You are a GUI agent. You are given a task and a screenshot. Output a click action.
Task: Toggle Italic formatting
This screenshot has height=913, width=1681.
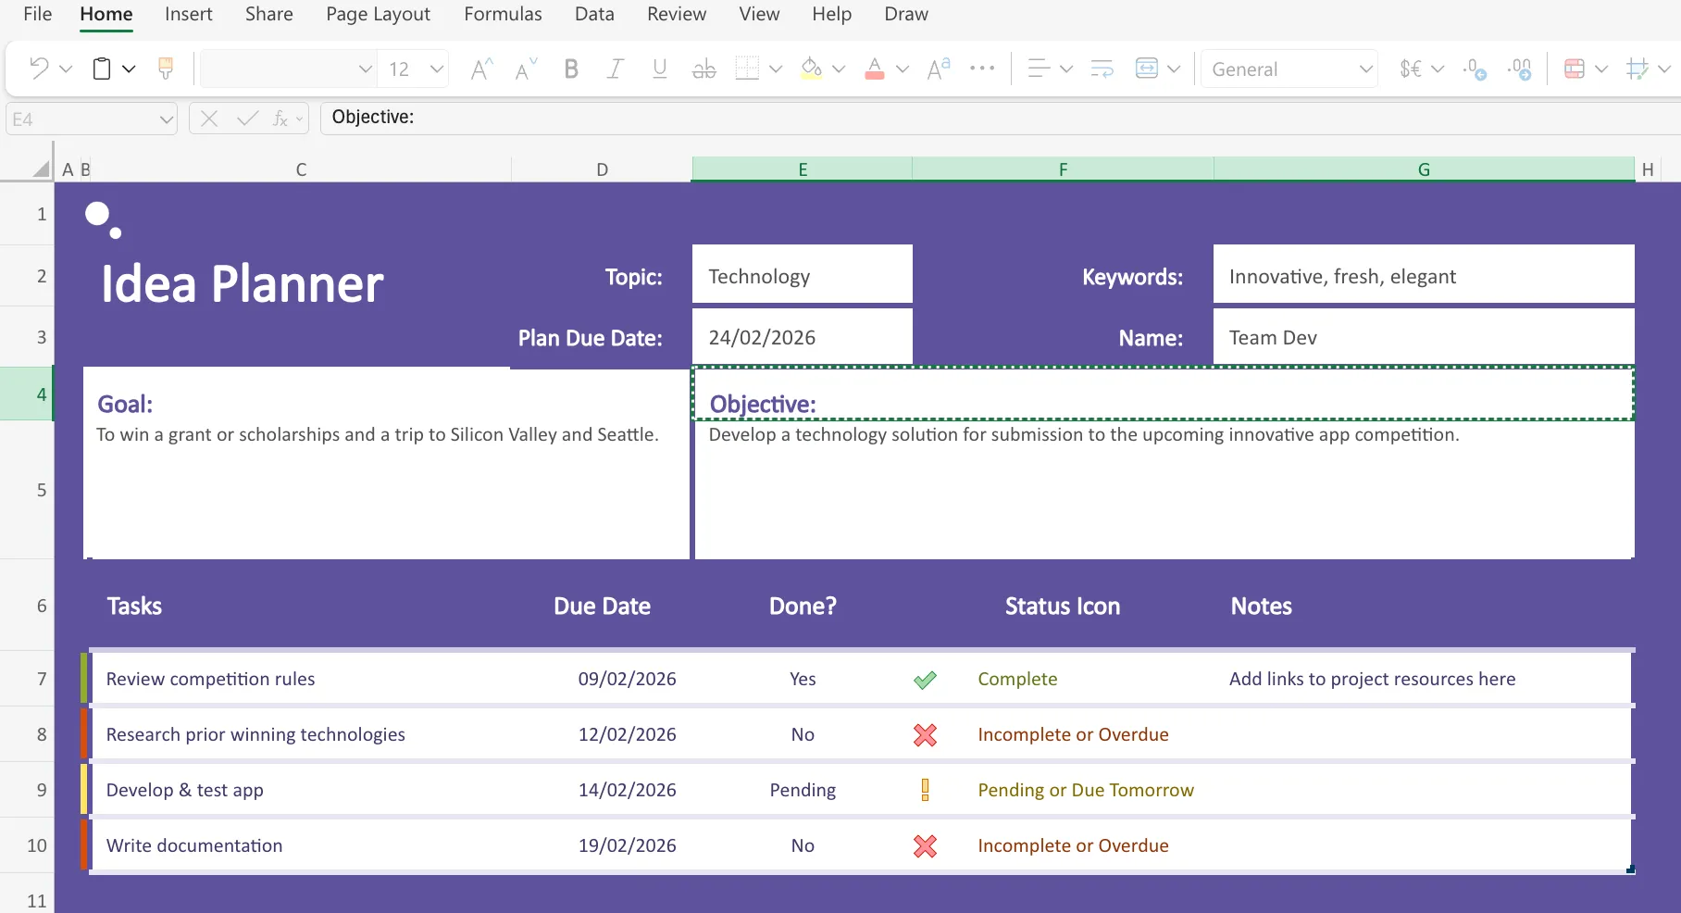(615, 69)
